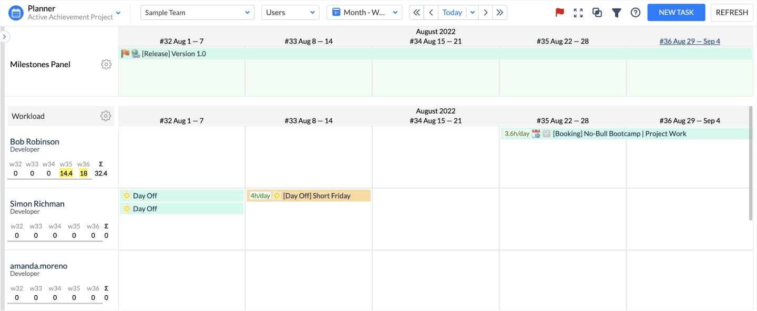757x311 pixels.
Task: Open the Month view scale dropdown
Action: [x=364, y=13]
